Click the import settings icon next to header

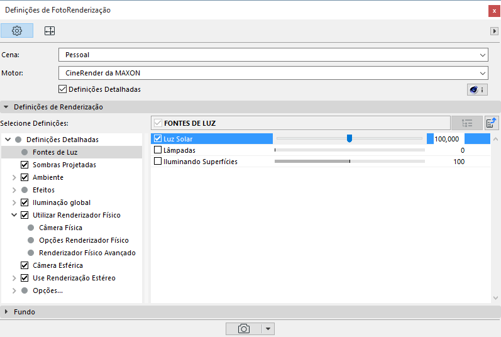tap(492, 123)
